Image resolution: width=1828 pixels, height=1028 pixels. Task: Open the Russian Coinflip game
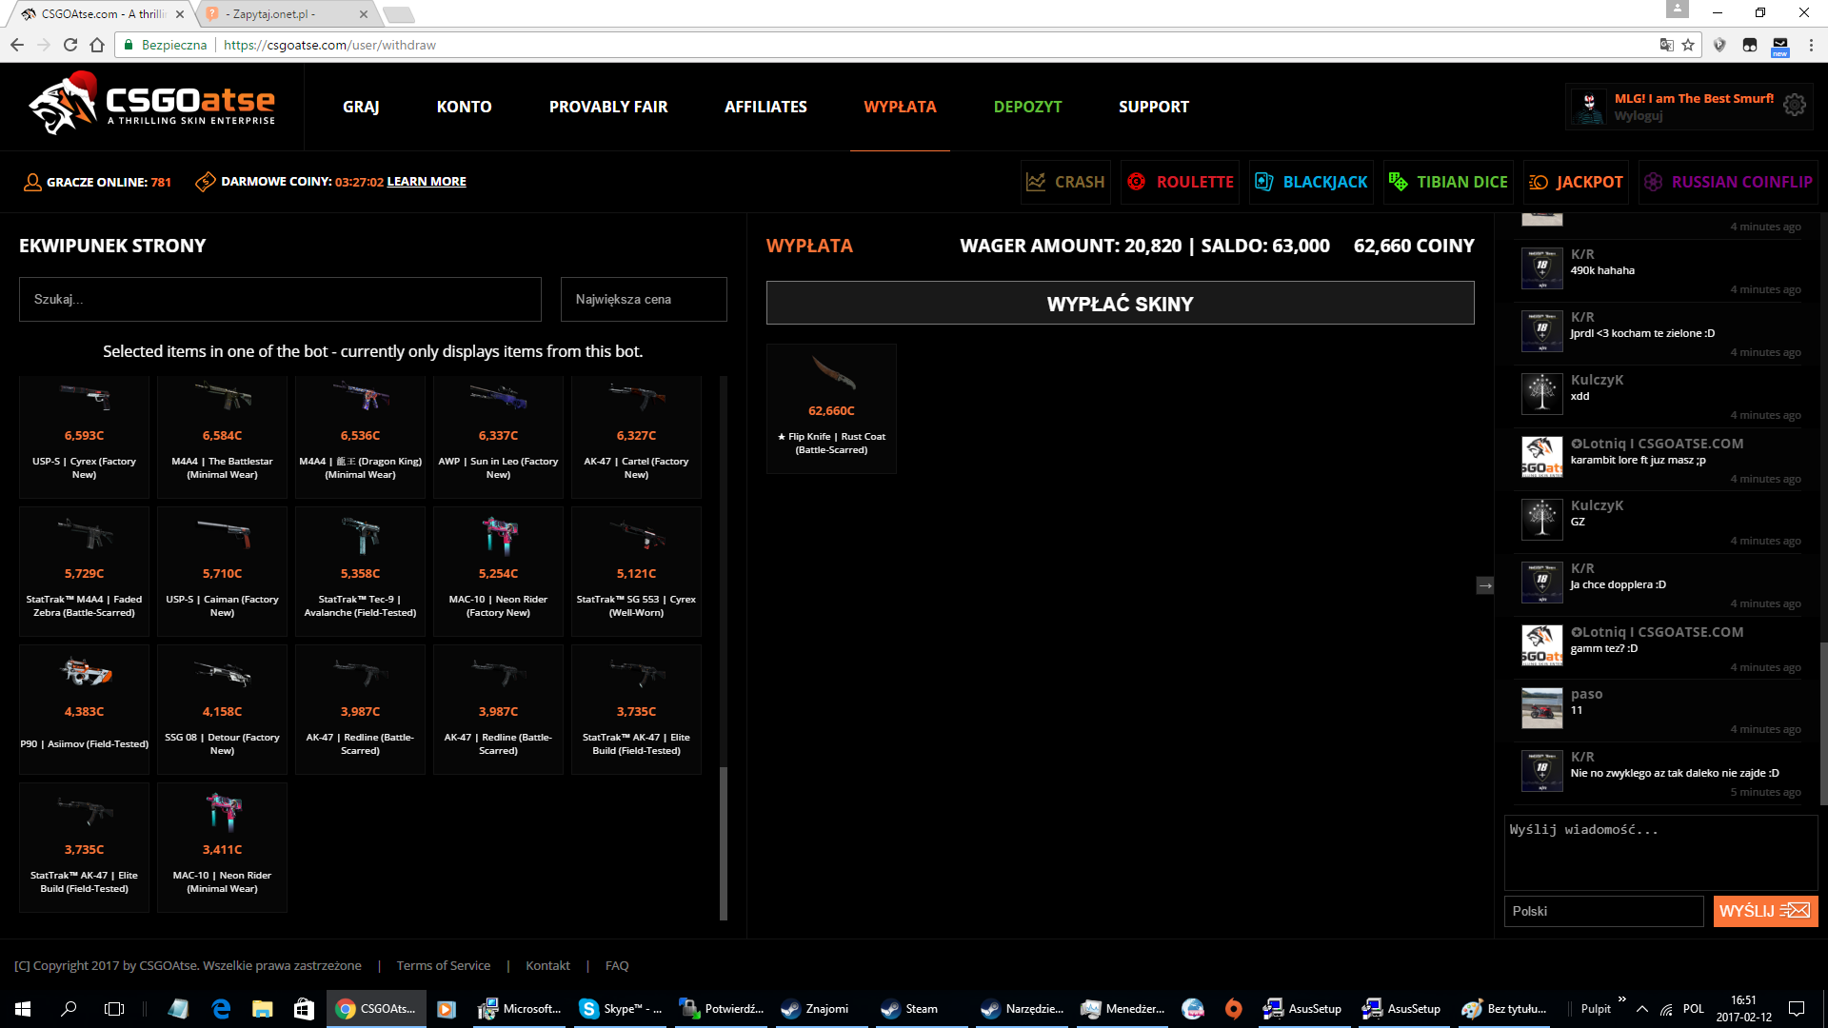point(1728,182)
